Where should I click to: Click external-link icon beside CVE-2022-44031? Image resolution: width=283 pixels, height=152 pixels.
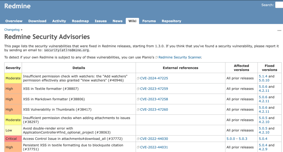click(x=138, y=147)
